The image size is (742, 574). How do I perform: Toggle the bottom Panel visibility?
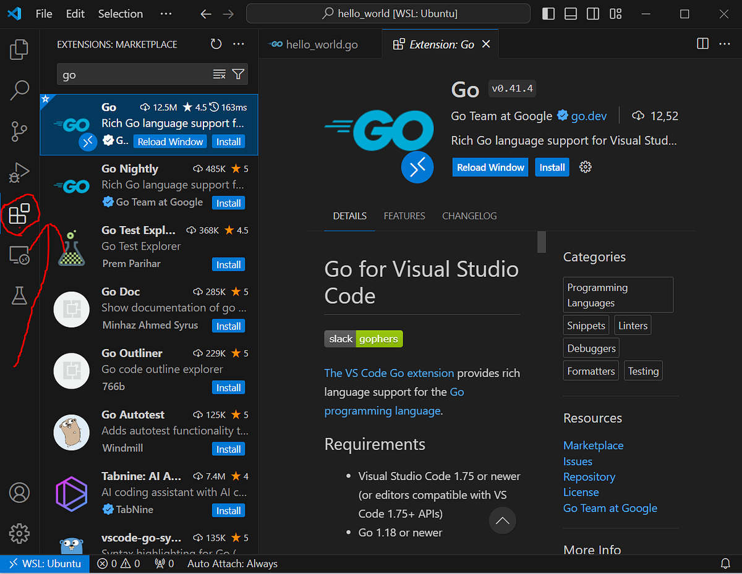pos(570,13)
